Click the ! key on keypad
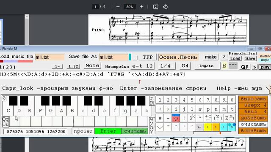 click(x=184, y=118)
